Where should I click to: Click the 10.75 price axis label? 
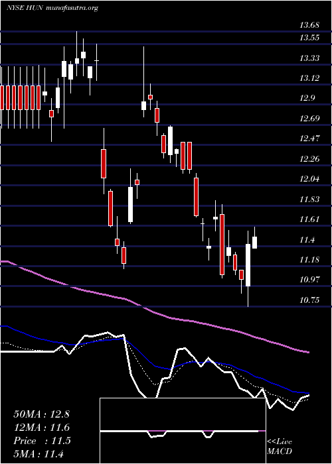click(309, 300)
